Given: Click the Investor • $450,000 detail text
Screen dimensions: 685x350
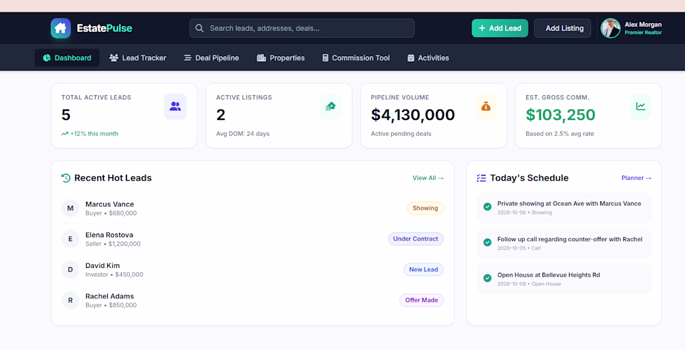Looking at the screenshot, I should click(115, 275).
